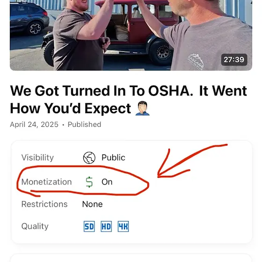Open Public visibility setting
262x262 pixels.
pos(113,158)
